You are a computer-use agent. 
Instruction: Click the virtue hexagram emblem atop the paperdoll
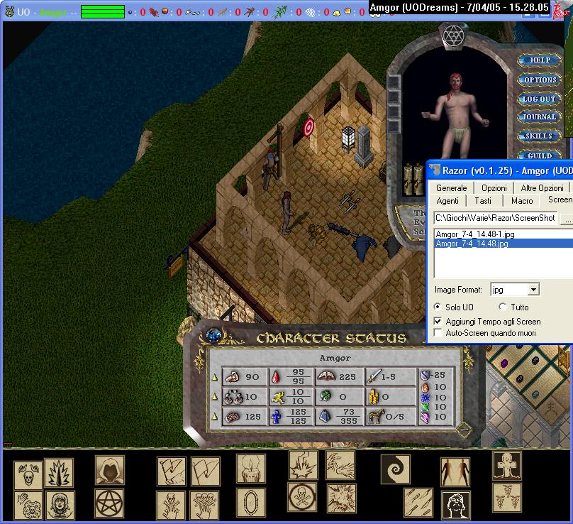(453, 36)
